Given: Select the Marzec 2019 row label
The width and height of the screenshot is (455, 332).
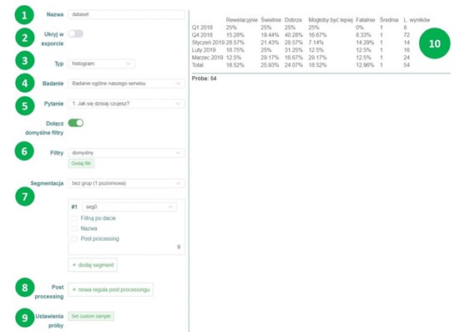Looking at the screenshot, I should (x=207, y=58).
